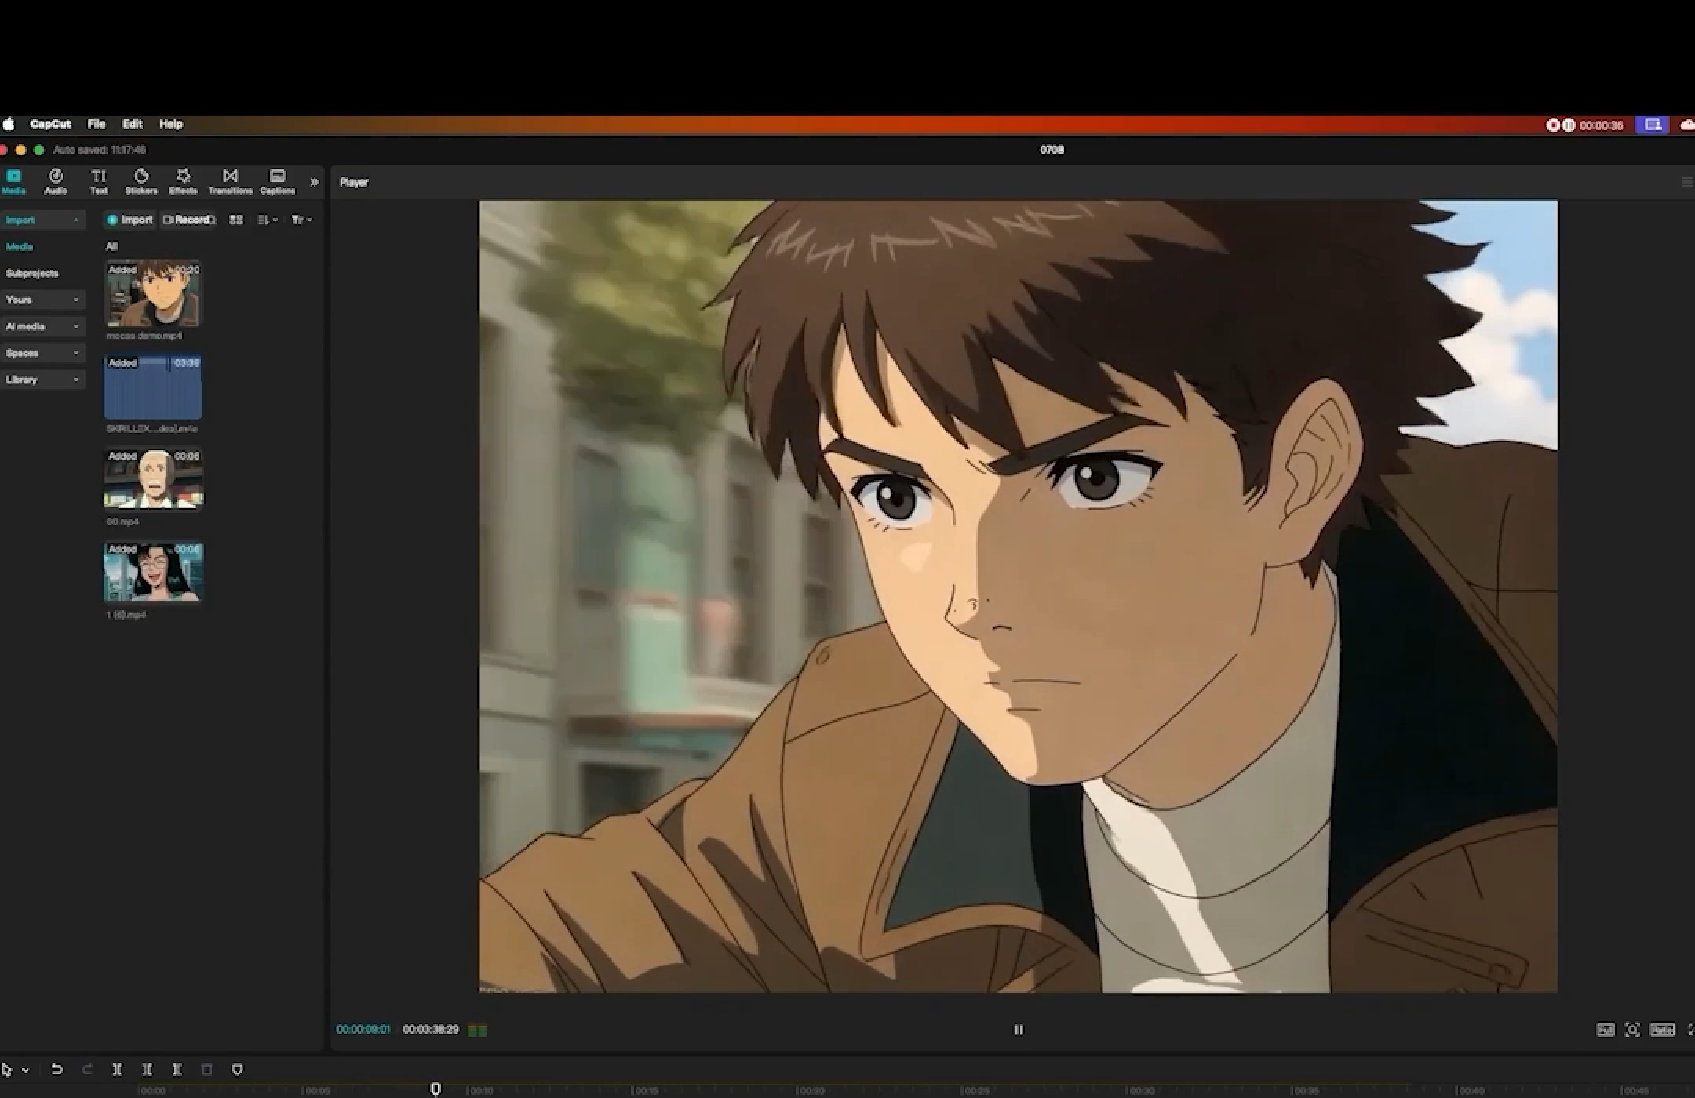Pause the screen recording in menu bar

1568,125
